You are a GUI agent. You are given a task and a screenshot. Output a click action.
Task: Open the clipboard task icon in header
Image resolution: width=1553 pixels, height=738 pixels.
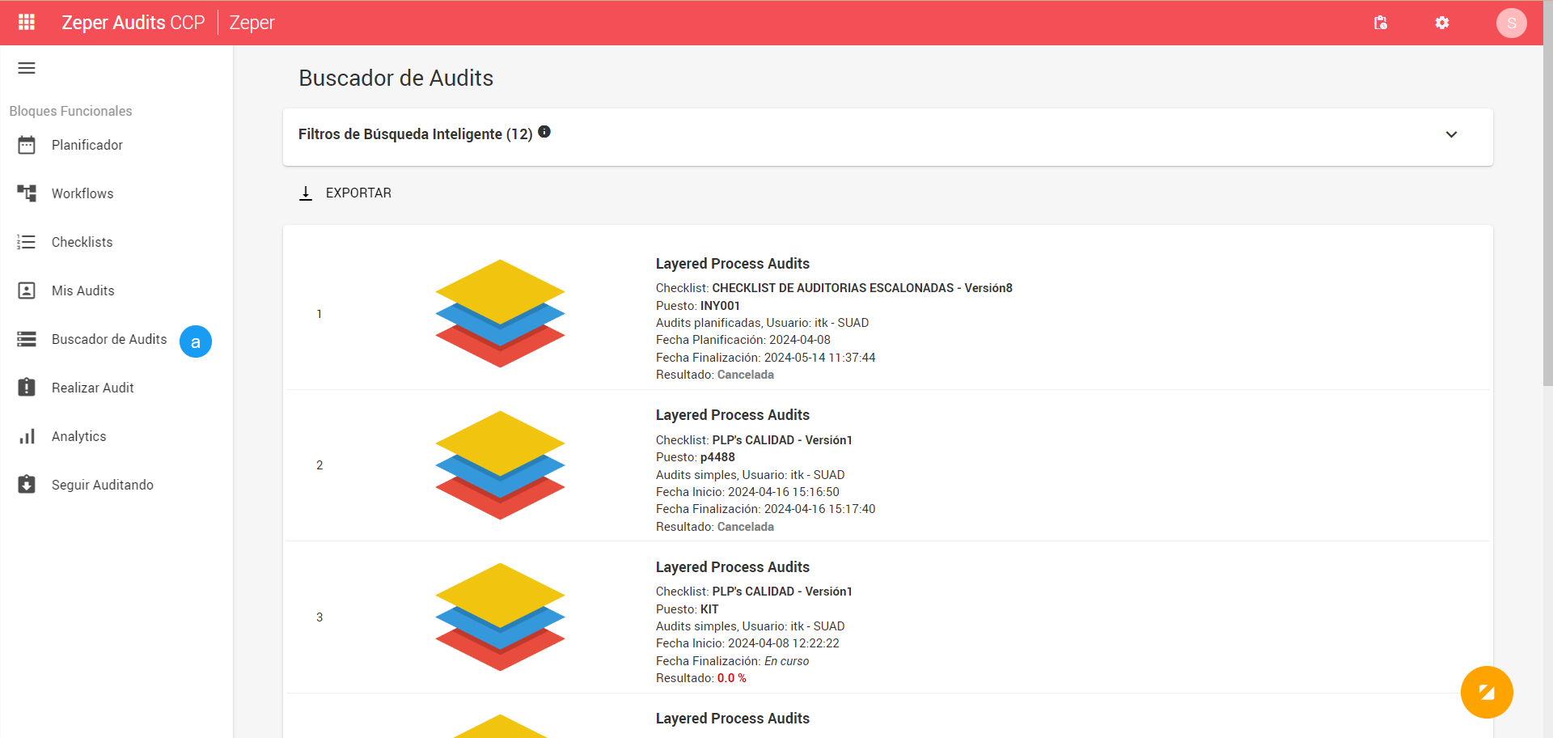click(1381, 23)
